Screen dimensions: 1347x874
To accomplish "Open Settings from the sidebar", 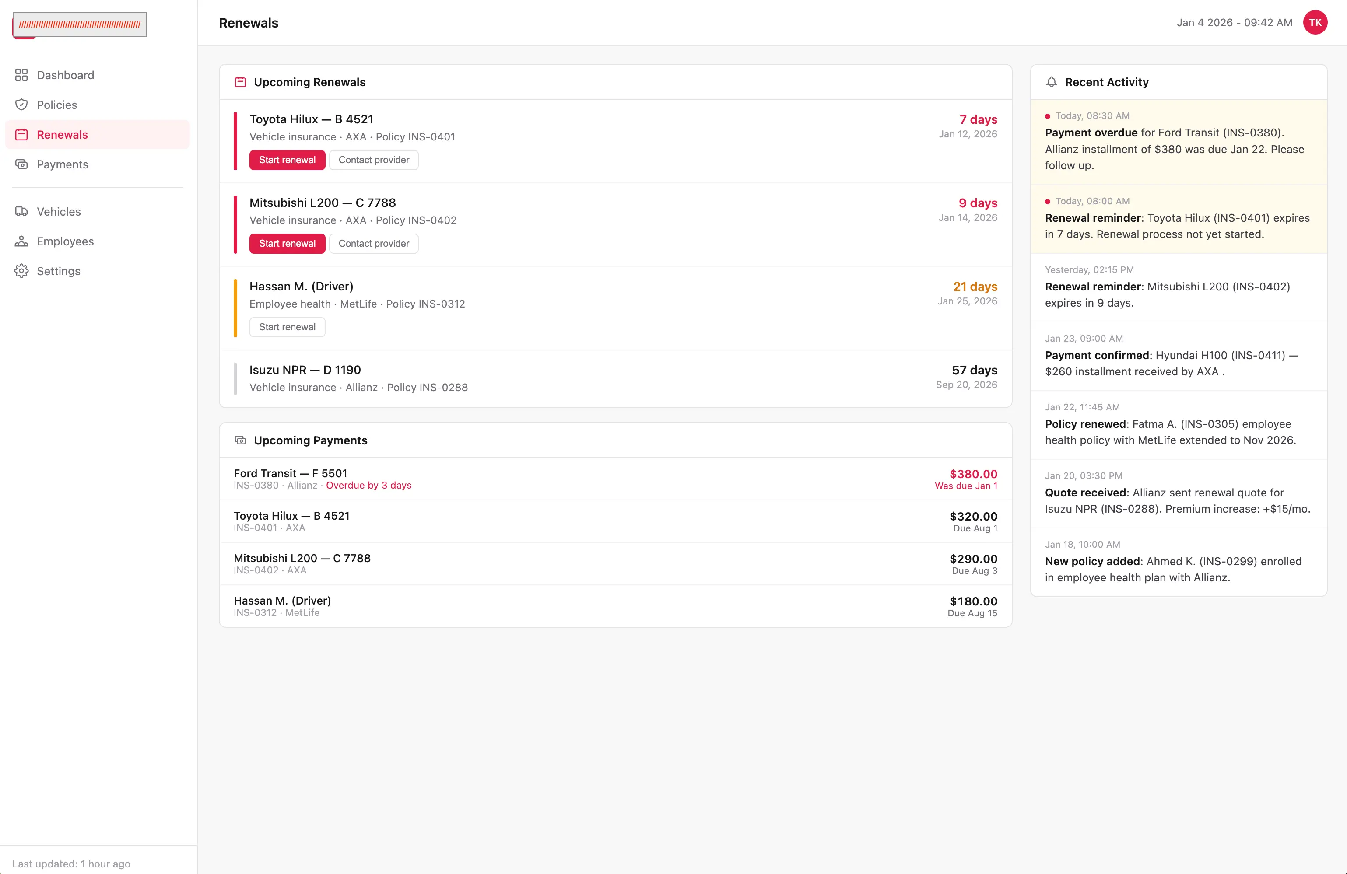I will click(x=97, y=271).
